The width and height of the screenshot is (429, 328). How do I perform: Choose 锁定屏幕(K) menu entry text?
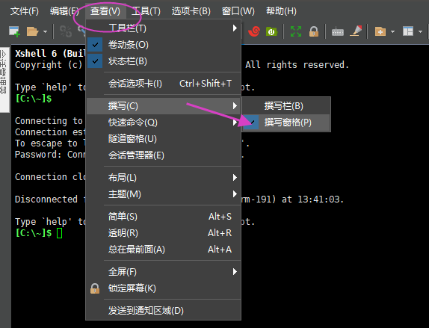(x=132, y=288)
